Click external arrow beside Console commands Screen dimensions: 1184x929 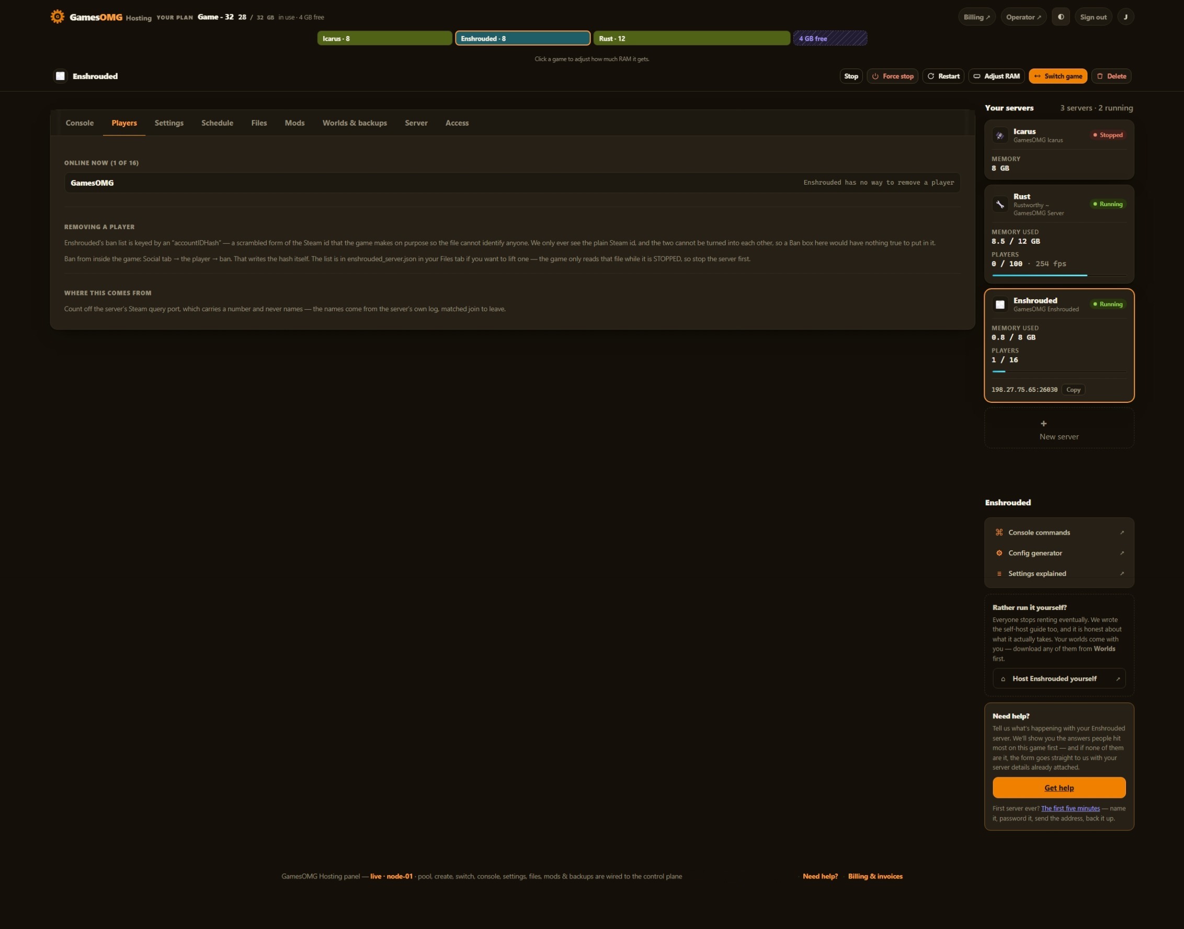pyautogui.click(x=1121, y=533)
